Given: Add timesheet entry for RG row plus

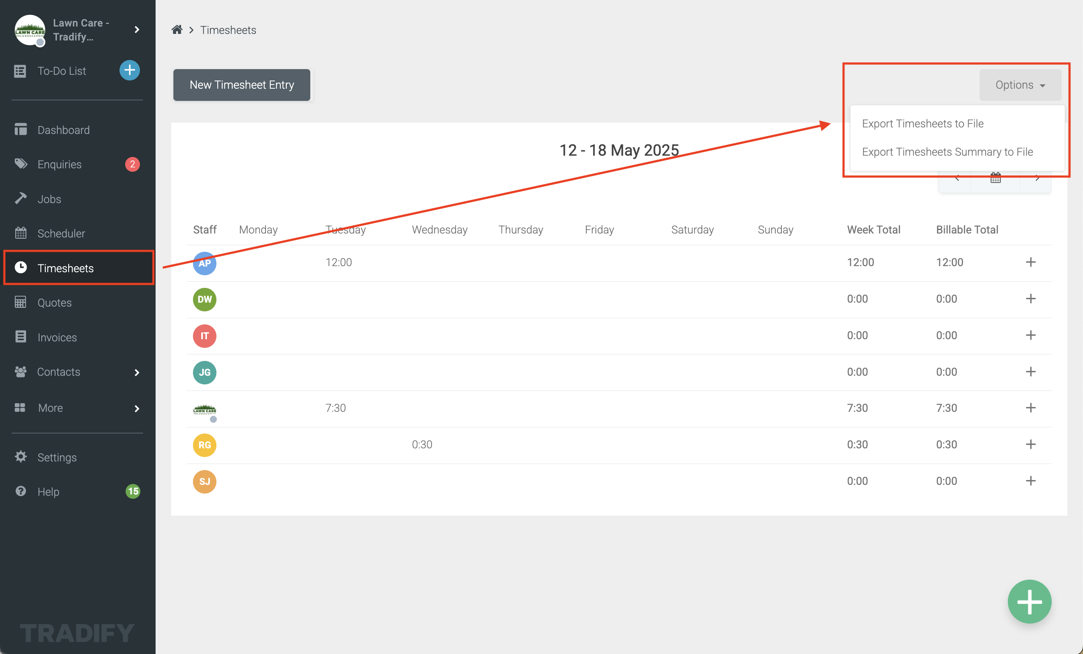Looking at the screenshot, I should click(x=1030, y=444).
